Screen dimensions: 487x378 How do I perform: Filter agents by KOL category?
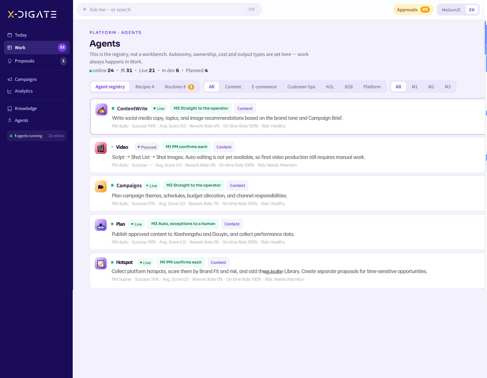point(330,87)
